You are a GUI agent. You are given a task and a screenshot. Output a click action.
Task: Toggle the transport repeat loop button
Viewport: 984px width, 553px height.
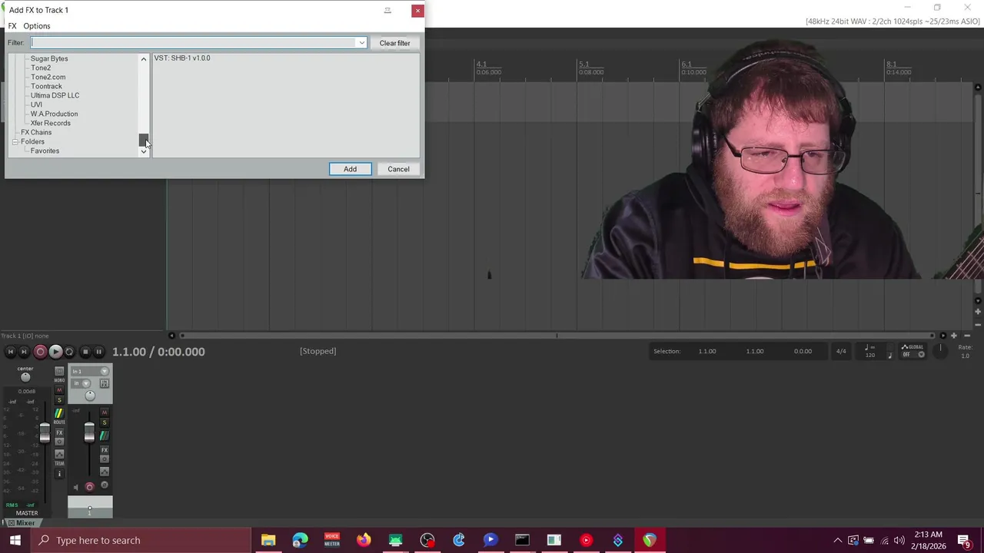click(x=69, y=352)
